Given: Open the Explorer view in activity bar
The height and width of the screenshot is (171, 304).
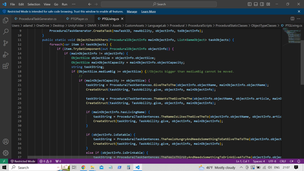Looking at the screenshot, I should click(6, 20).
